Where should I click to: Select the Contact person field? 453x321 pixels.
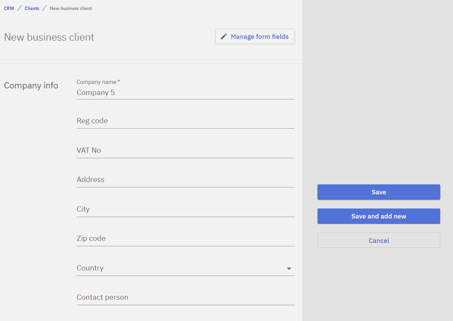tap(185, 297)
